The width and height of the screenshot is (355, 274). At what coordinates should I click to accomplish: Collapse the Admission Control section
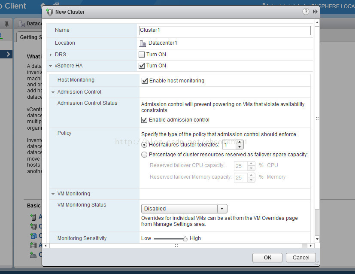click(53, 92)
